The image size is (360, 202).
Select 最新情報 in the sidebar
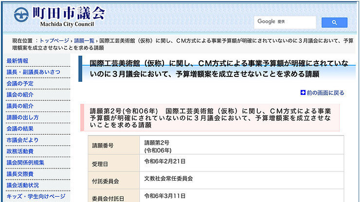[18, 61]
